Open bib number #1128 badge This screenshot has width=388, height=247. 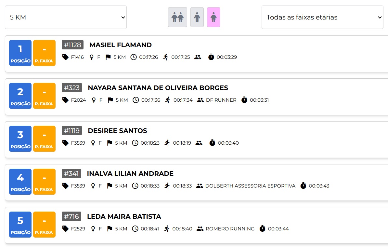(x=72, y=45)
